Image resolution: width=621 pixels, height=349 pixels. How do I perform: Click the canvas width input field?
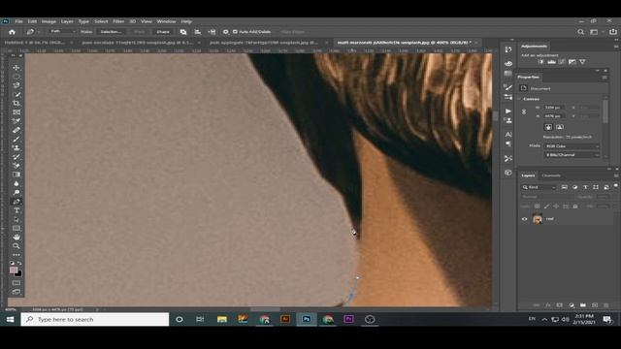click(554, 108)
